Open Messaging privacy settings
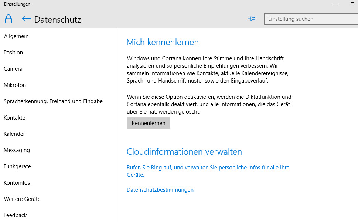The image size is (358, 222). point(17,150)
